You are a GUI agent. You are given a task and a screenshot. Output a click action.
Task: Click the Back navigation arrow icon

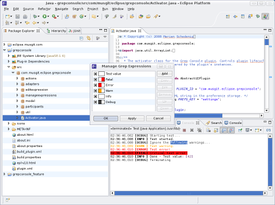[x=34, y=23]
